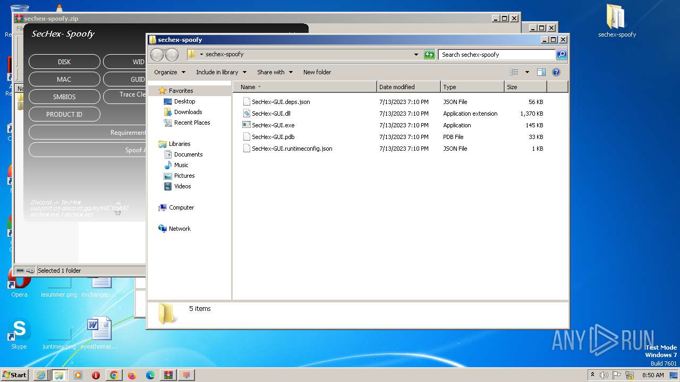This screenshot has width=680, height=382.
Task: Select the SecHex-GUI.exe application icon
Action: coord(246,125)
